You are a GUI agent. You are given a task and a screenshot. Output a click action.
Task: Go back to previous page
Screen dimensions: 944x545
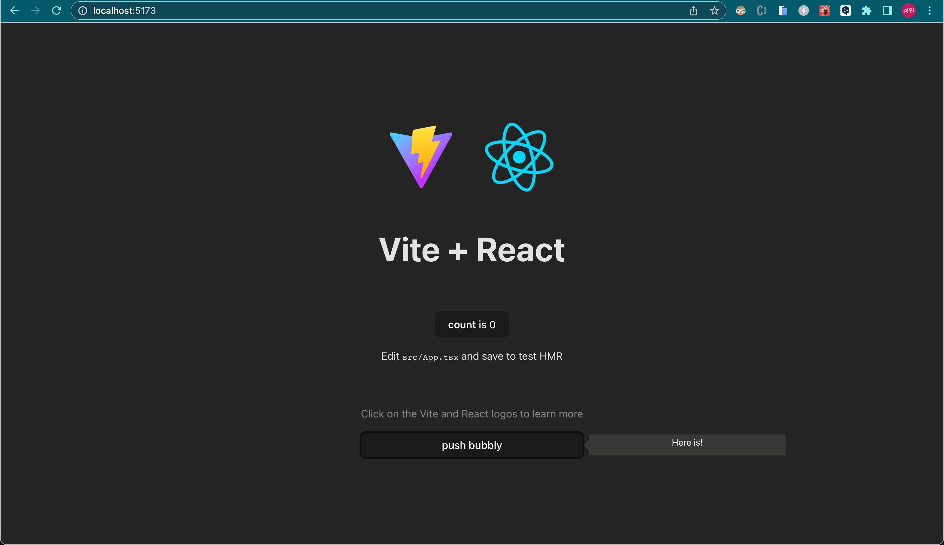tap(14, 10)
